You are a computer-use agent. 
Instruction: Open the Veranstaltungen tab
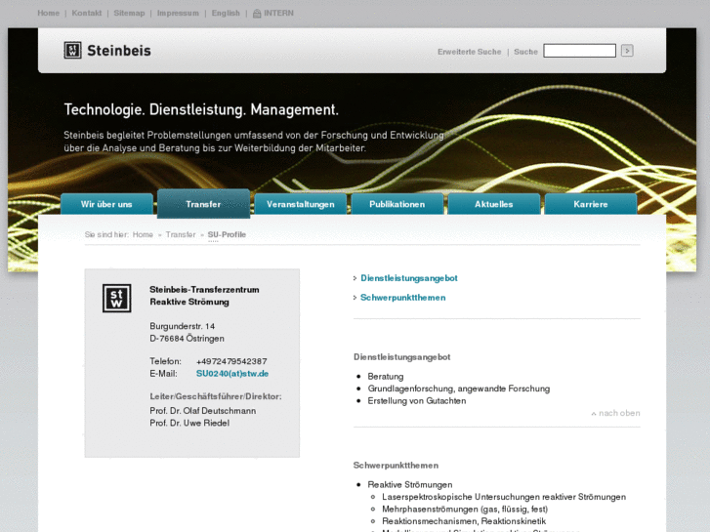300,204
